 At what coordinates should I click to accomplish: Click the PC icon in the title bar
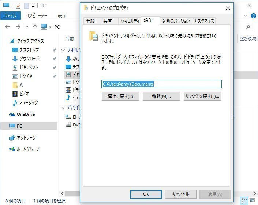click(x=6, y=6)
